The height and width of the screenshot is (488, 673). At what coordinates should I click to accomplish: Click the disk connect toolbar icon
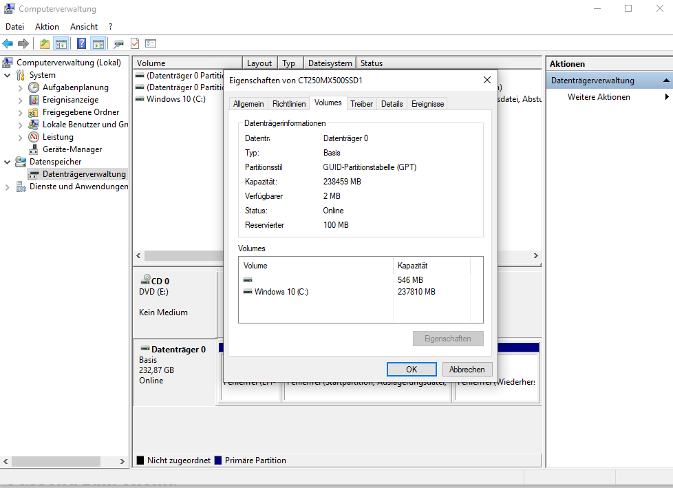118,43
